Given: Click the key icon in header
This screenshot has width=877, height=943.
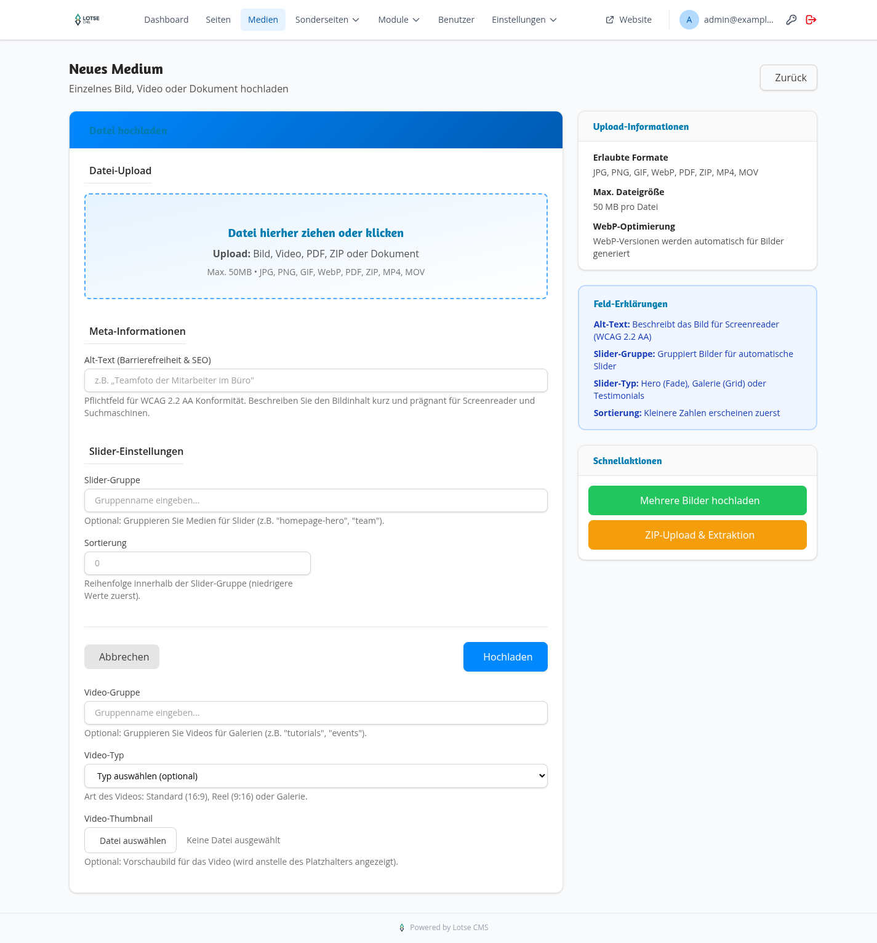Looking at the screenshot, I should tap(791, 20).
